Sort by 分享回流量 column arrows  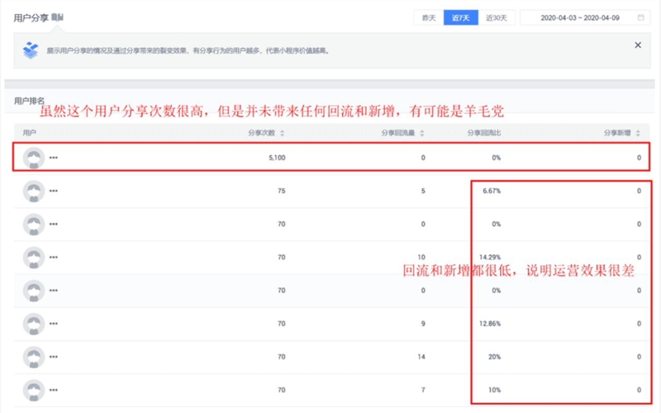coord(422,133)
